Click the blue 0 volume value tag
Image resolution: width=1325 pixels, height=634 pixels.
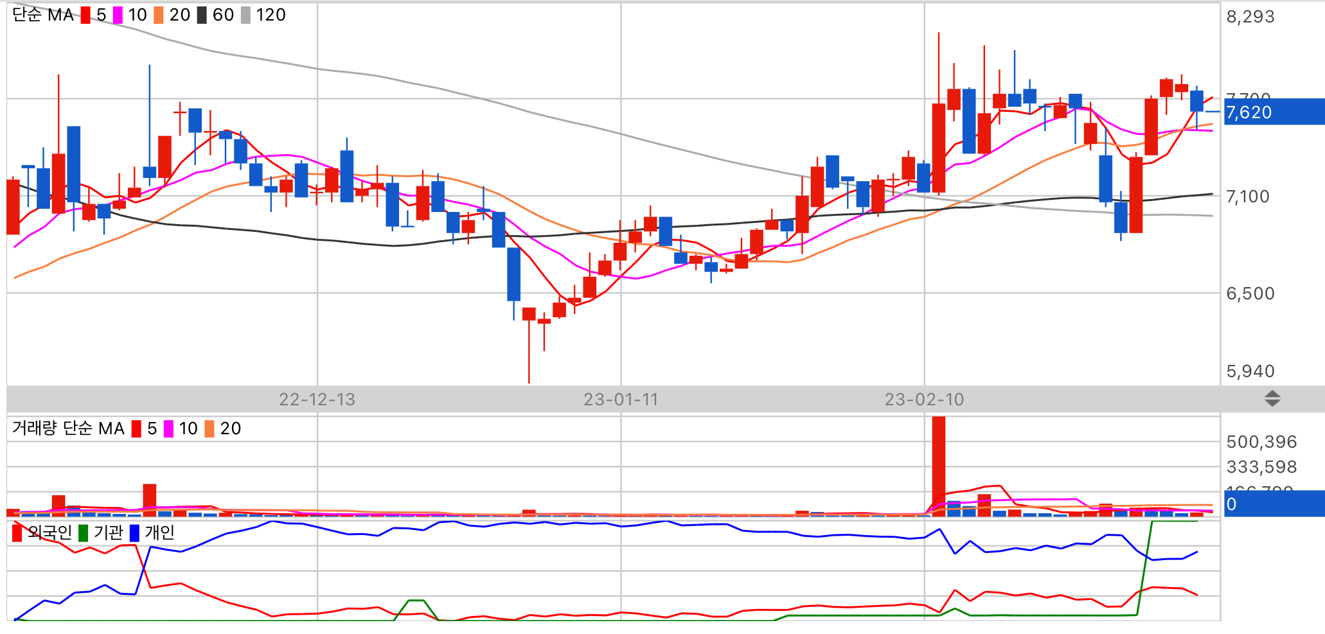[x=1274, y=504]
